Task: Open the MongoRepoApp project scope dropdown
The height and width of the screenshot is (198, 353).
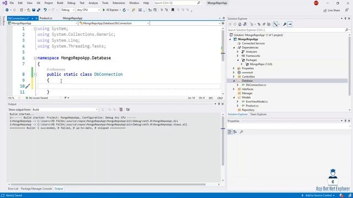Action: coord(42,23)
